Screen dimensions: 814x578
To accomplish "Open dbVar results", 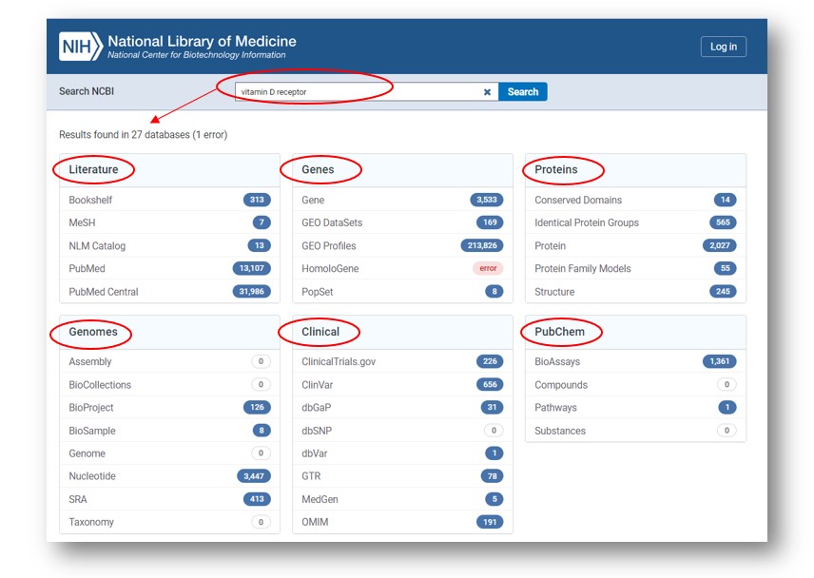I will pyautogui.click(x=402, y=453).
